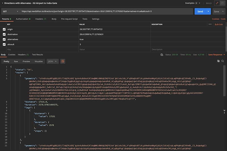Click the empty Key input field
This screenshot has height=151, width=227.
click(x=42, y=49)
